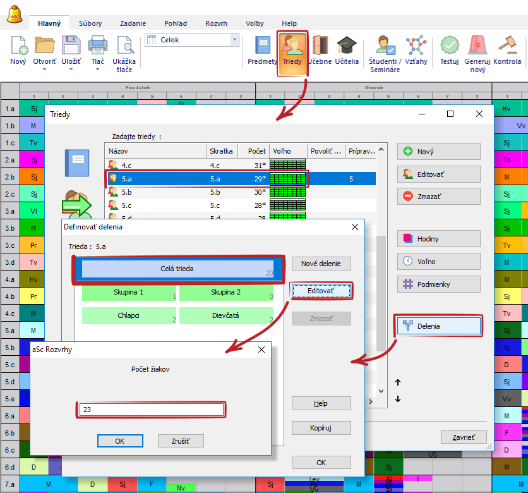The width and height of the screenshot is (528, 493).
Task: Select the green Skupina 1 group box
Action: [129, 293]
